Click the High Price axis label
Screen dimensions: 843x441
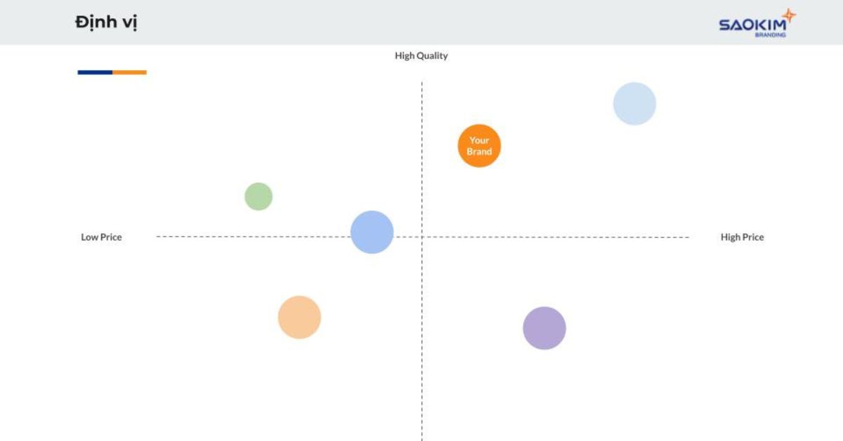pyautogui.click(x=742, y=237)
